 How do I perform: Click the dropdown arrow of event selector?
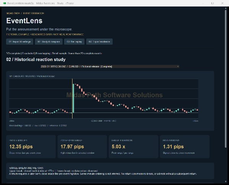[178, 67]
